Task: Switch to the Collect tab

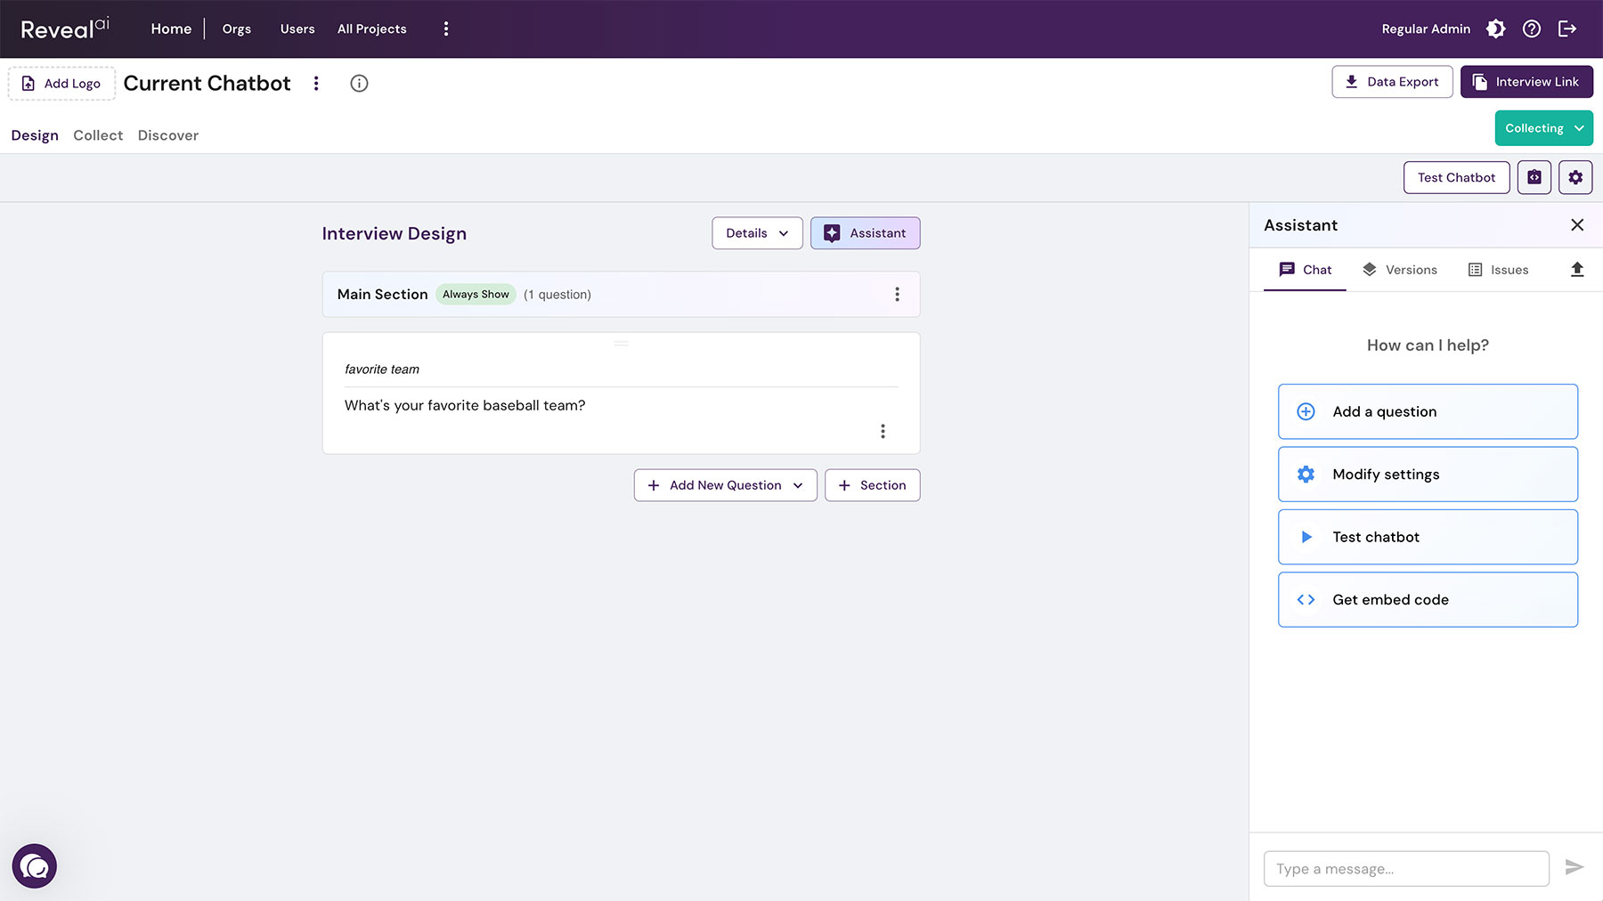Action: [97, 134]
